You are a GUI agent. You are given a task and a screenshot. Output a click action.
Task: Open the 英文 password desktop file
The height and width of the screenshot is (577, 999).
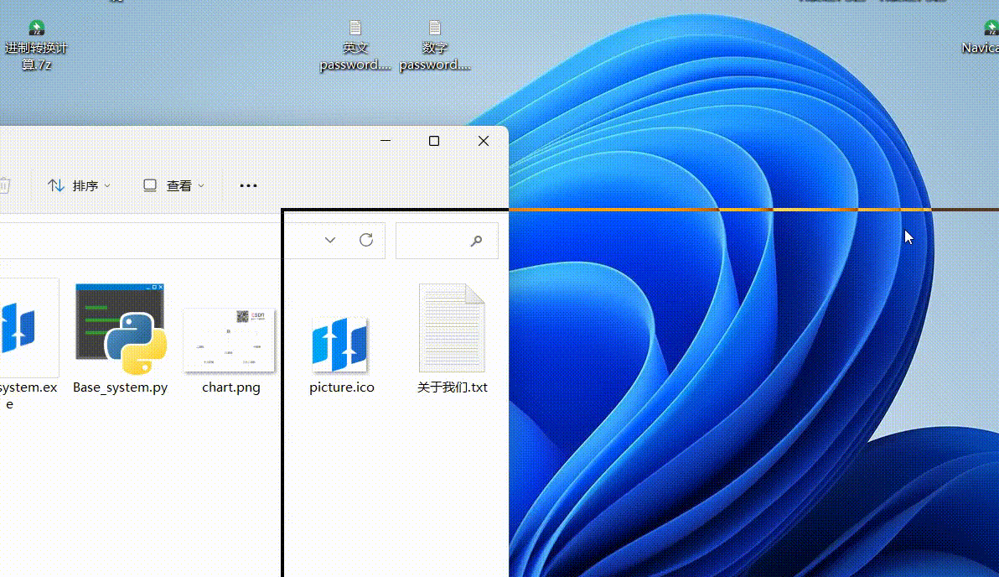tap(355, 44)
